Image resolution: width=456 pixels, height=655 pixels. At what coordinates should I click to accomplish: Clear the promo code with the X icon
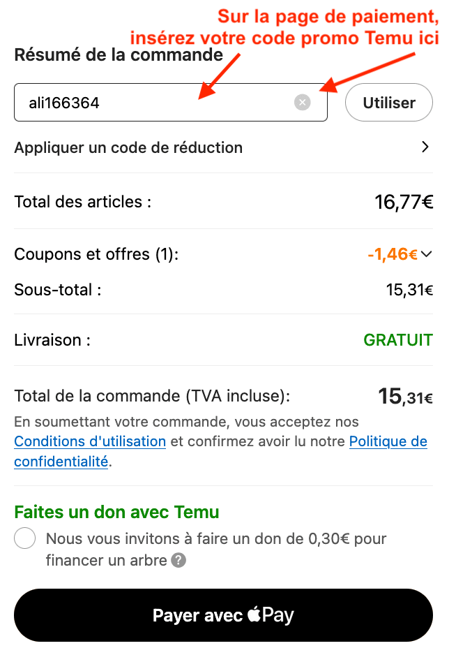coord(302,103)
